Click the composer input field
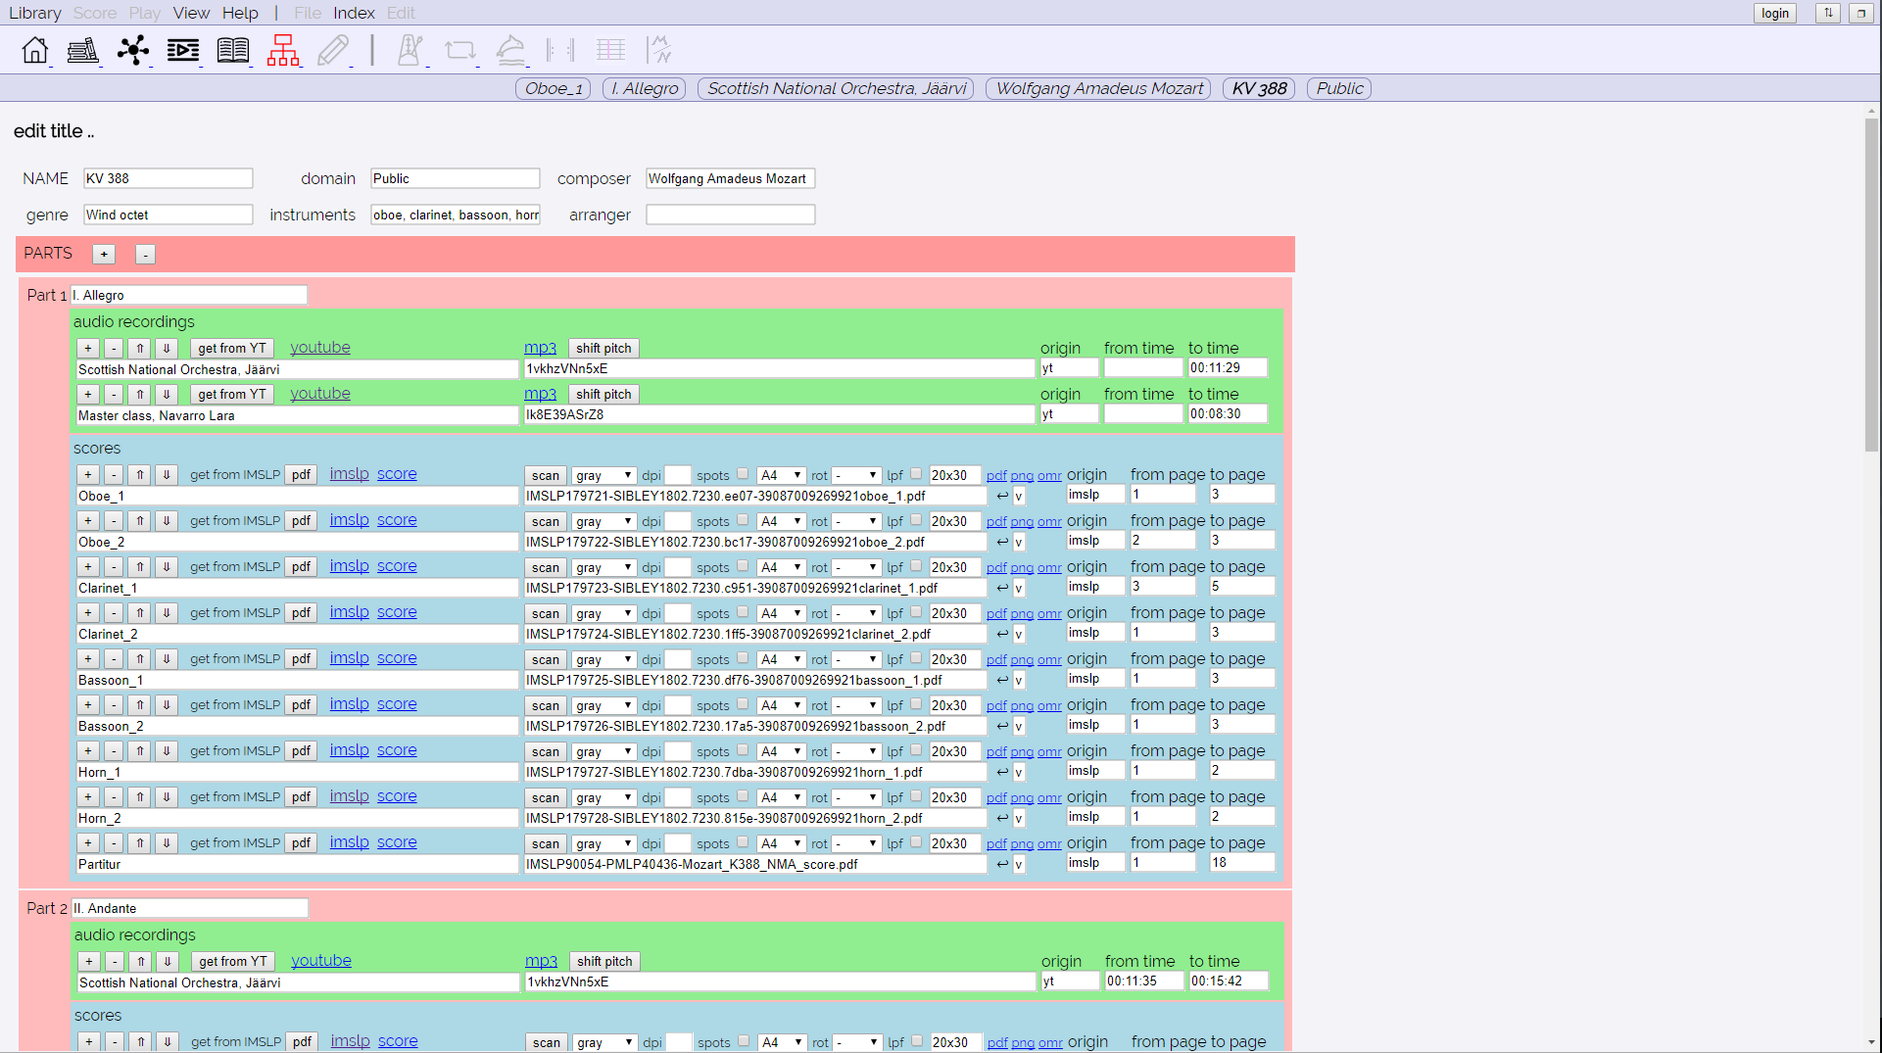The image size is (1882, 1053). pos(730,178)
